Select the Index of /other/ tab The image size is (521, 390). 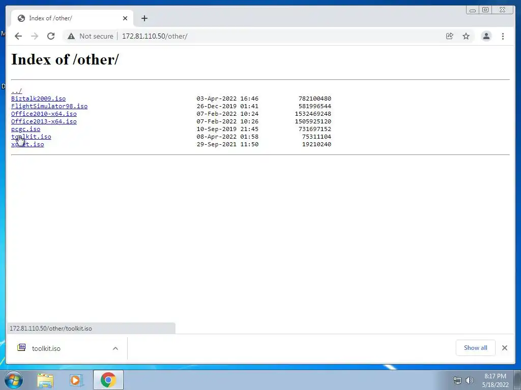tap(72, 18)
